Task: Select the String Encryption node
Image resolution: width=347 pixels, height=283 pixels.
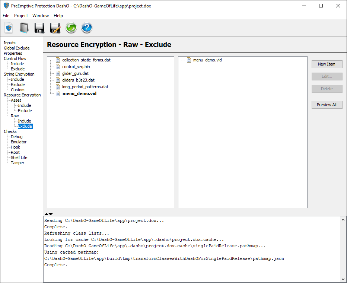Action: (19, 74)
